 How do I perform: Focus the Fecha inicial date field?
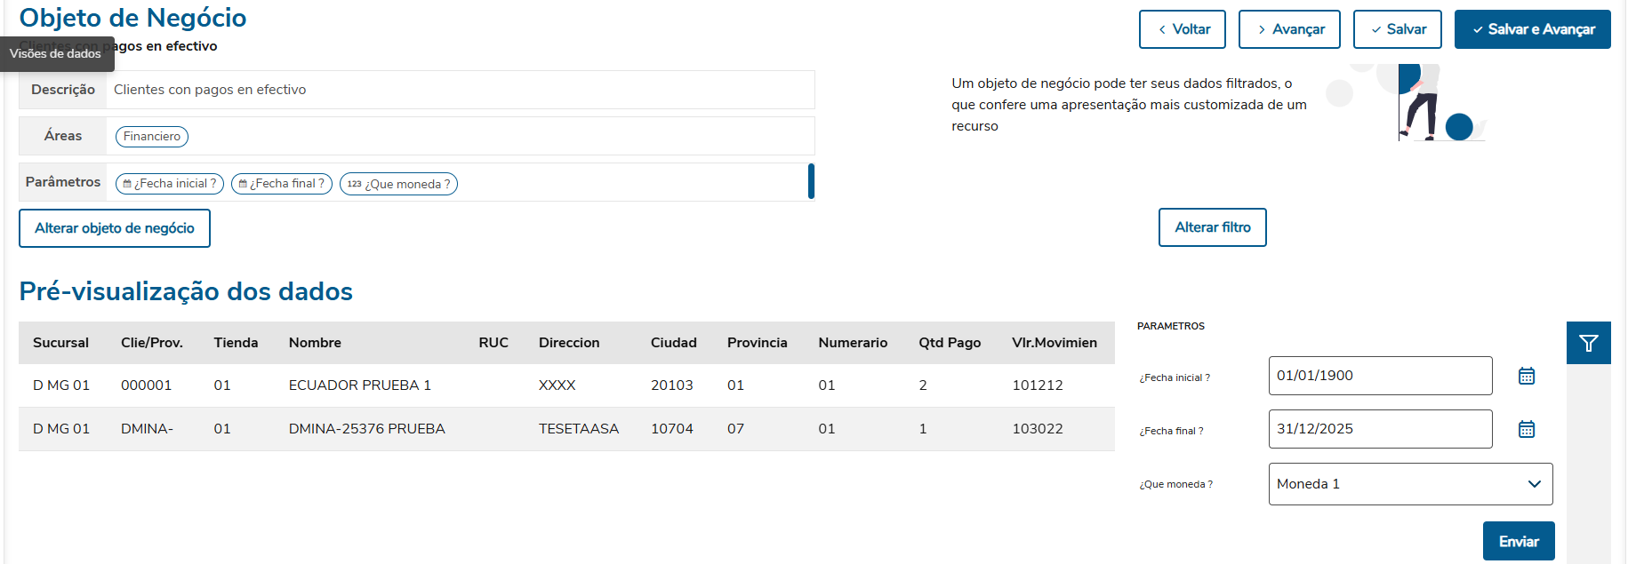click(x=1380, y=376)
